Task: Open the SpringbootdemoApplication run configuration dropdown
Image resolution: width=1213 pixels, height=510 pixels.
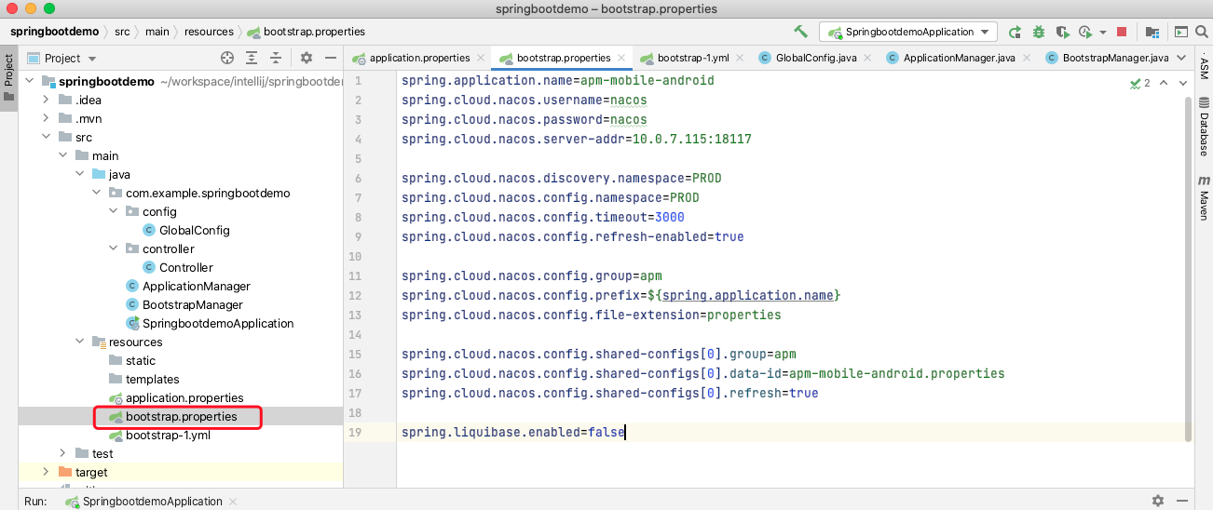Action: tap(908, 32)
